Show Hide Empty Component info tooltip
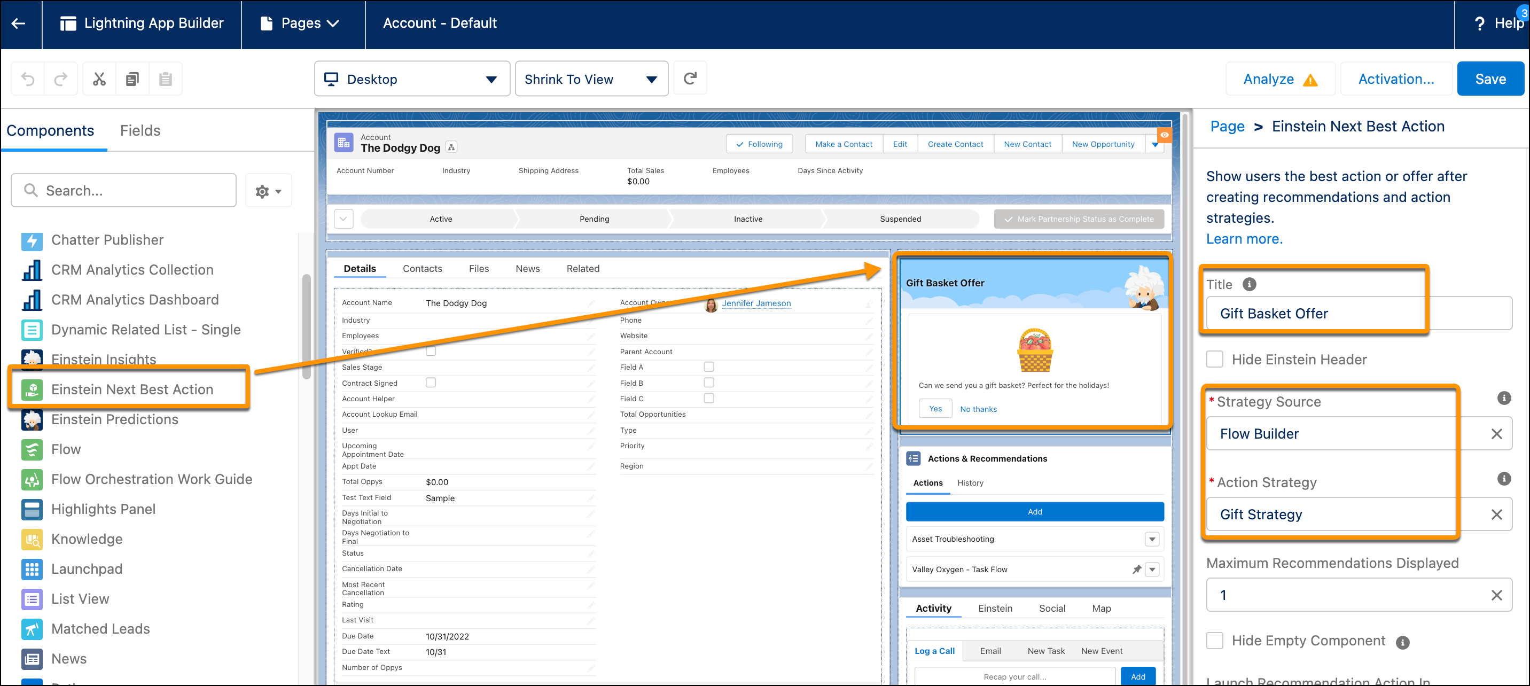Viewport: 1530px width, 686px height. click(1402, 642)
